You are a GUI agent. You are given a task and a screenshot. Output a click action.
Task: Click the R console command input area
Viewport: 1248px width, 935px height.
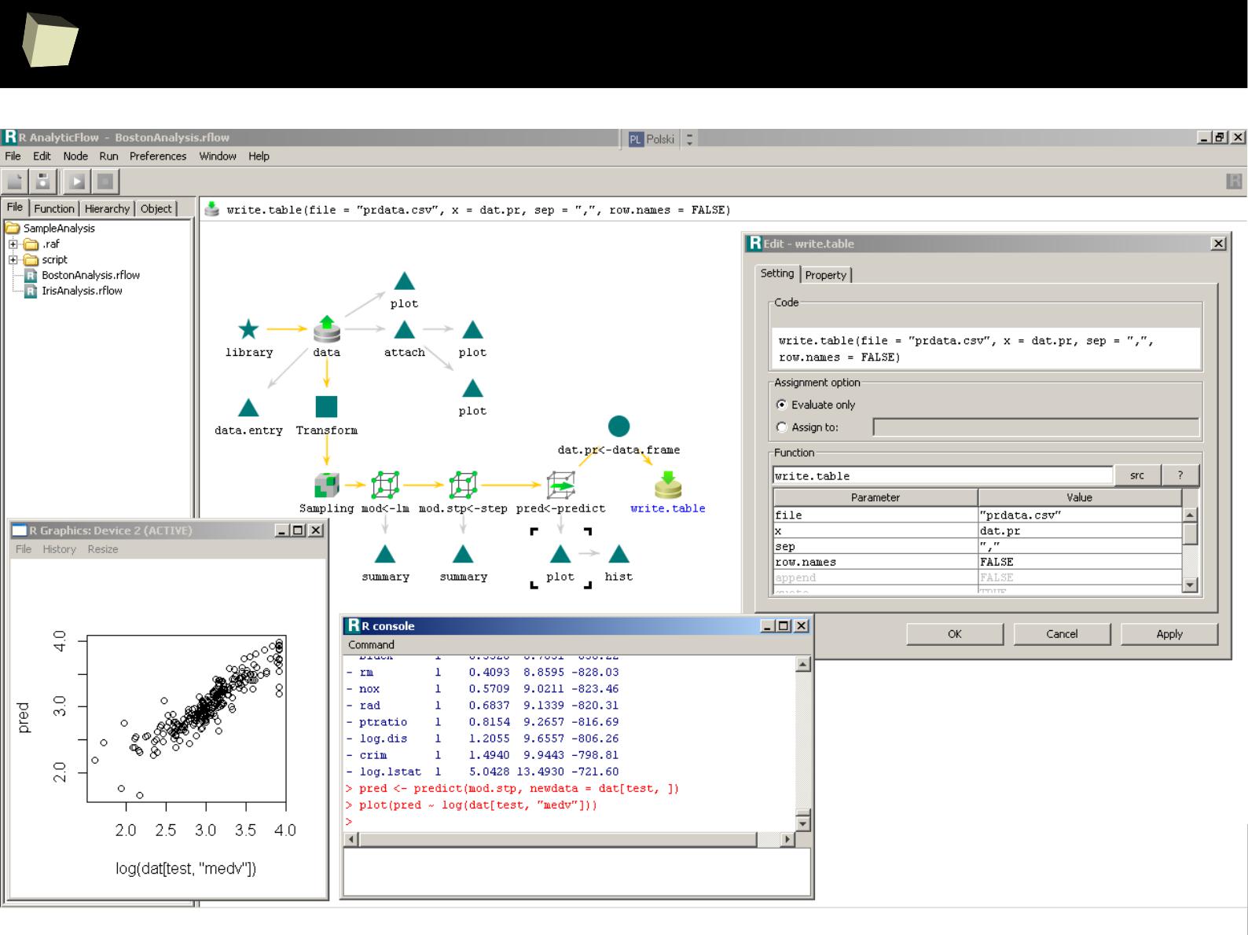577,871
